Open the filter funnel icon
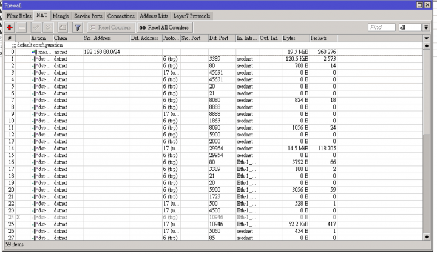The width and height of the screenshot is (437, 254). click(78, 27)
